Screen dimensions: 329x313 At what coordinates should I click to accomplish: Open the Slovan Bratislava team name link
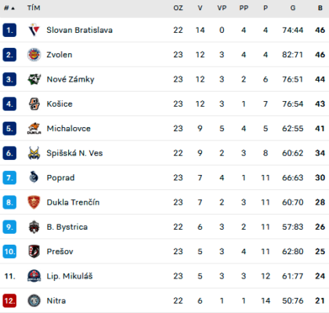click(x=79, y=30)
